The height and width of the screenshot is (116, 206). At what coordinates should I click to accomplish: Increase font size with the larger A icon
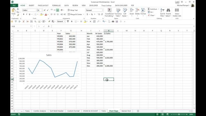[45, 10]
